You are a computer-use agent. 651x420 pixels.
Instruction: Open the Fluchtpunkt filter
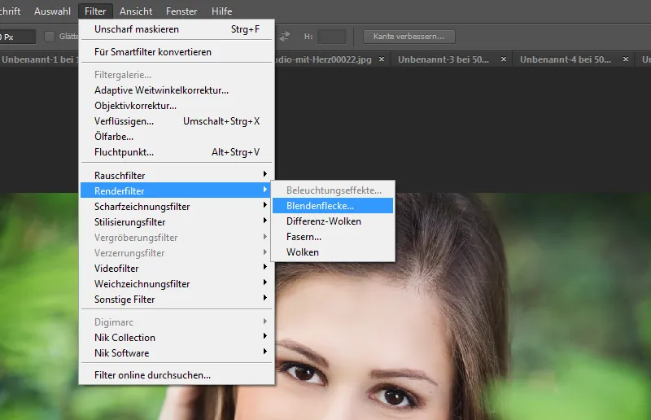177,152
